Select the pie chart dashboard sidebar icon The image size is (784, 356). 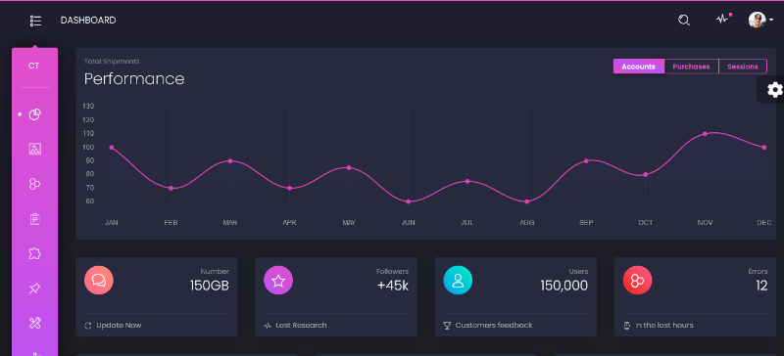coord(34,114)
